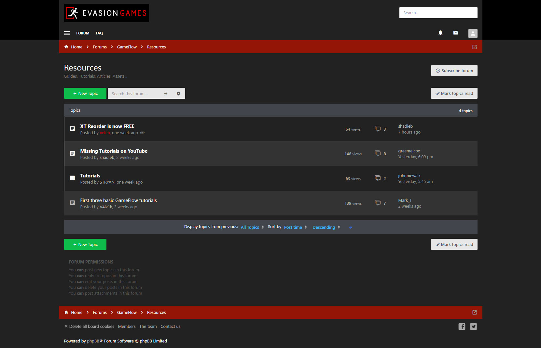541x348 pixels.
Task: Click replies icon for XT Reorder
Action: point(378,129)
